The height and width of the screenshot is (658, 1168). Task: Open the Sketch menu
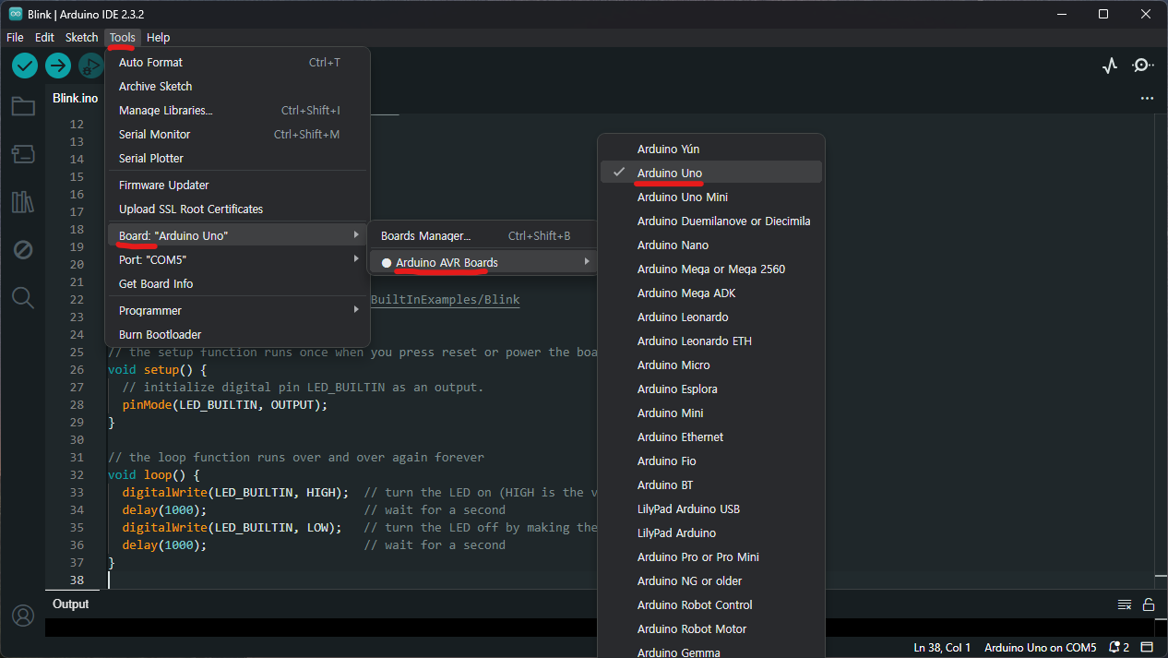[81, 38]
